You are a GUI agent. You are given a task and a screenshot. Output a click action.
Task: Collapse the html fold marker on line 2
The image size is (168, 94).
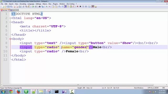coord(10,18)
